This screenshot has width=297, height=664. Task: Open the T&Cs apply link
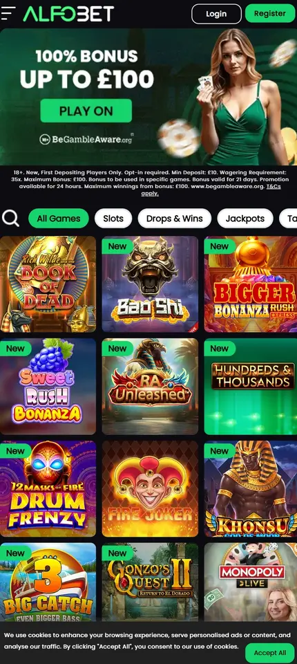pos(211,190)
